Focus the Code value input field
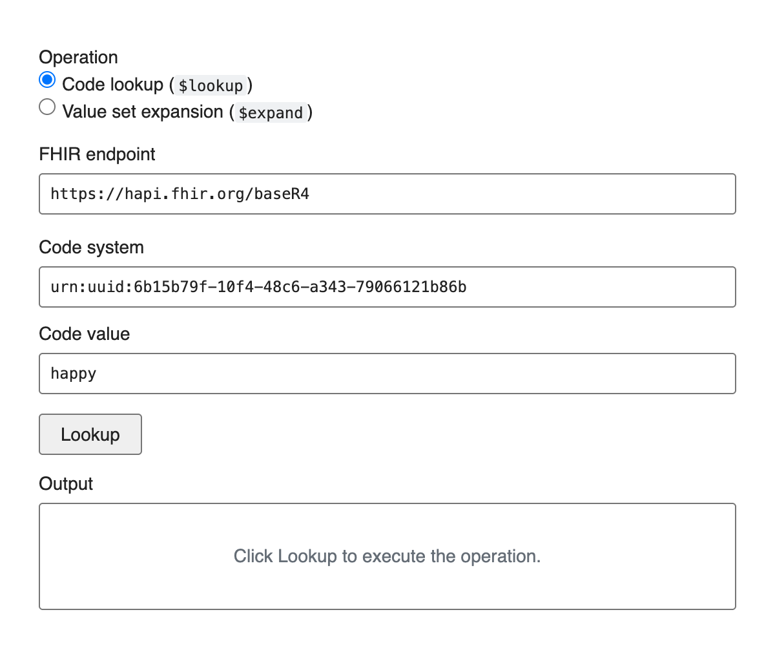Screen dimensions: 775x654 (x=387, y=374)
